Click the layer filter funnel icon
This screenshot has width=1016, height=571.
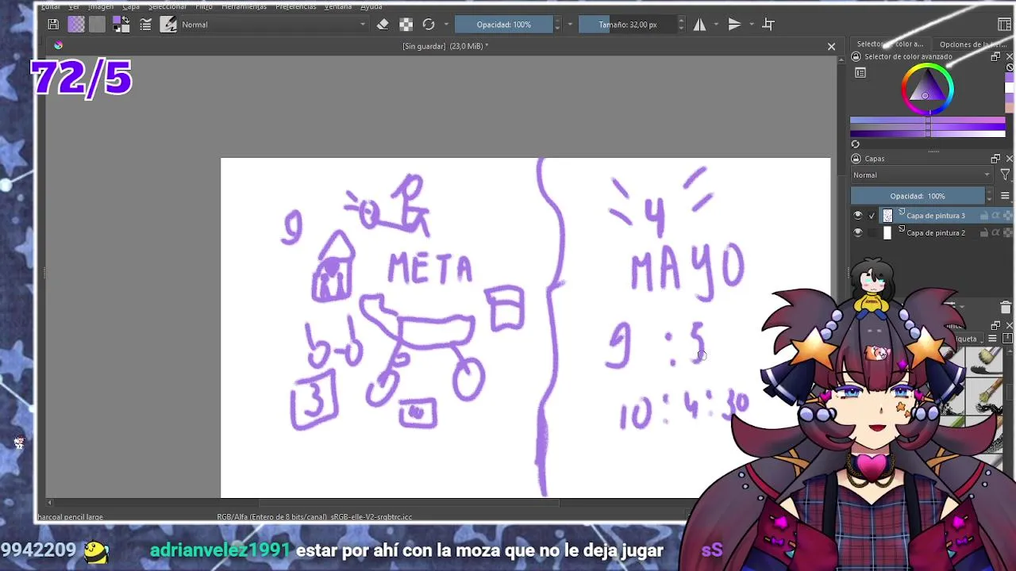(x=1005, y=175)
